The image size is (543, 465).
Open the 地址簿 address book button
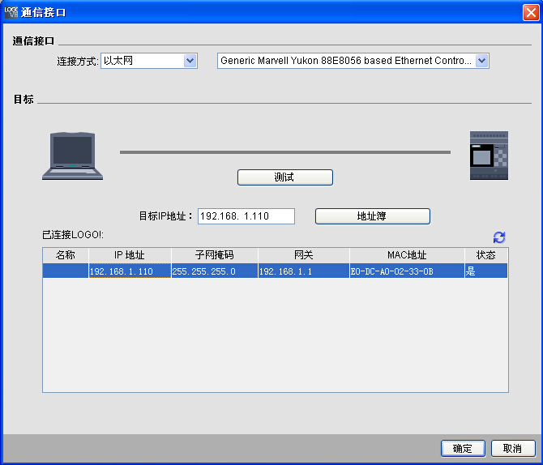pyautogui.click(x=373, y=216)
